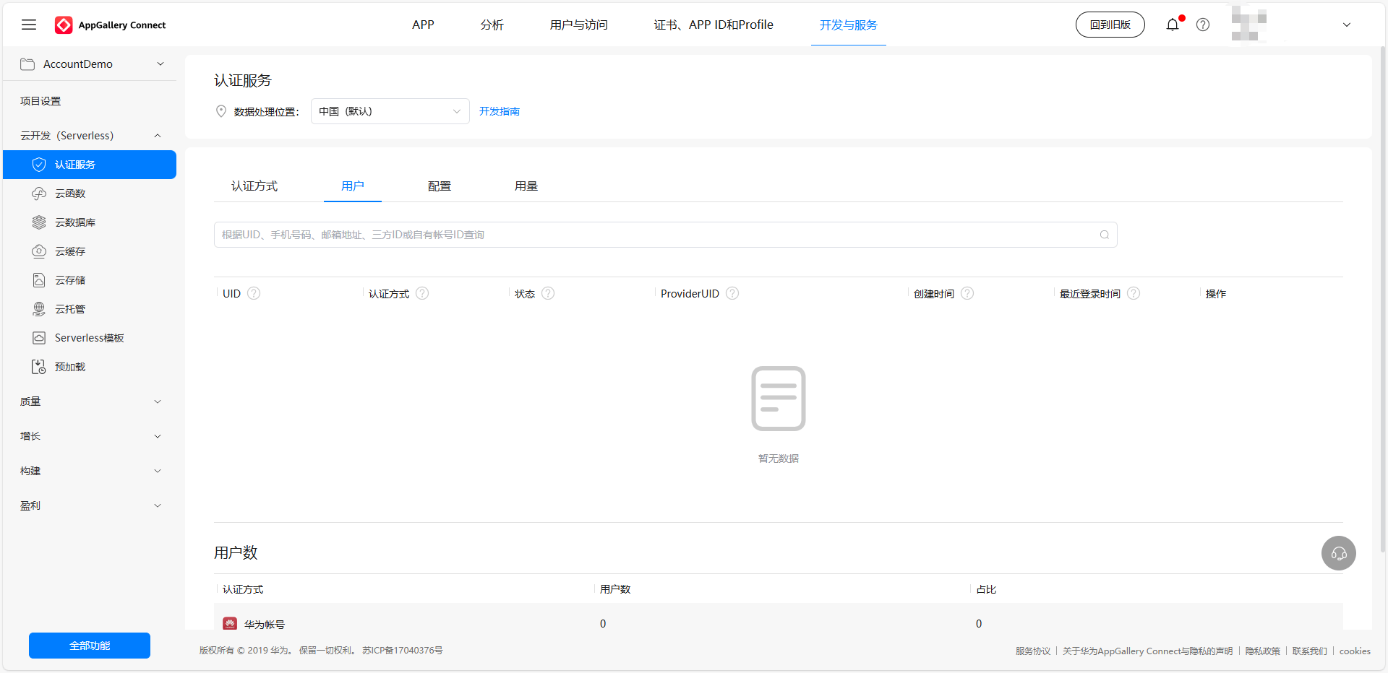Click the 最近登录时间 help icon

pyautogui.click(x=1134, y=293)
